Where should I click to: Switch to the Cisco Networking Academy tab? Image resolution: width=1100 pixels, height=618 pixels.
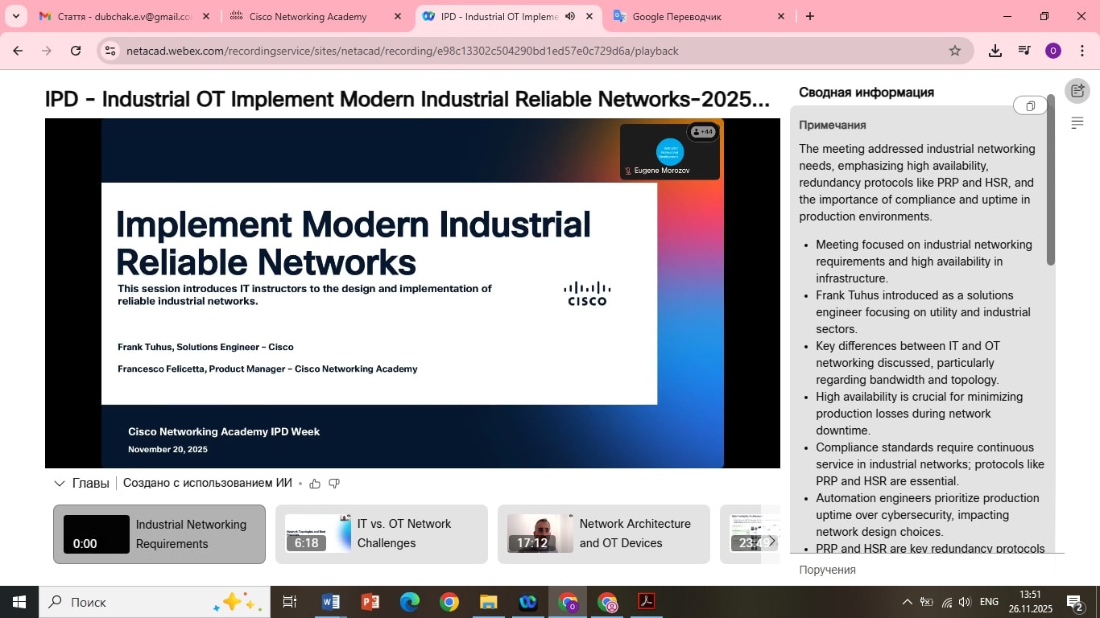308,16
